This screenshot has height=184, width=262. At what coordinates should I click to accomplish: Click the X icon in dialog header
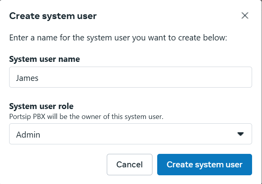click(245, 16)
